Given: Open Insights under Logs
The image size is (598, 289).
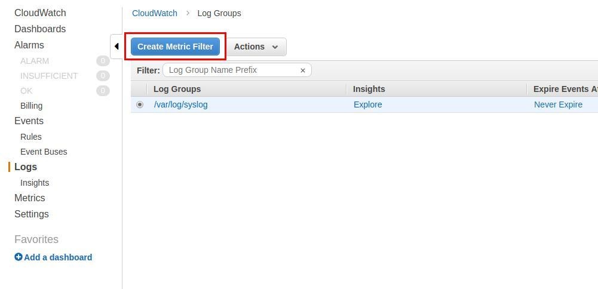Looking at the screenshot, I should (35, 183).
